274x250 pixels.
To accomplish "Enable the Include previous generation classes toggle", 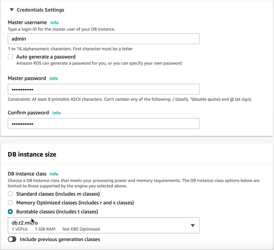I will [x=12, y=239].
